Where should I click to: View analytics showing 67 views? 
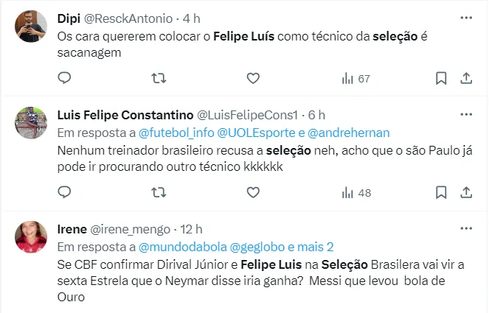click(356, 78)
